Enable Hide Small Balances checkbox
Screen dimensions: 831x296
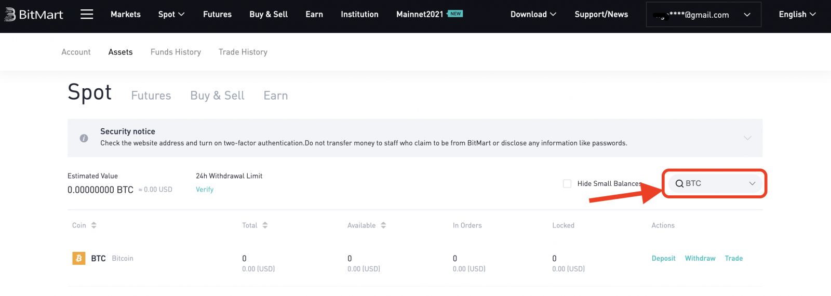pos(567,184)
